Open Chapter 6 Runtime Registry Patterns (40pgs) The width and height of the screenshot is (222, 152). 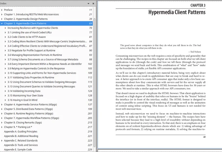29,114
